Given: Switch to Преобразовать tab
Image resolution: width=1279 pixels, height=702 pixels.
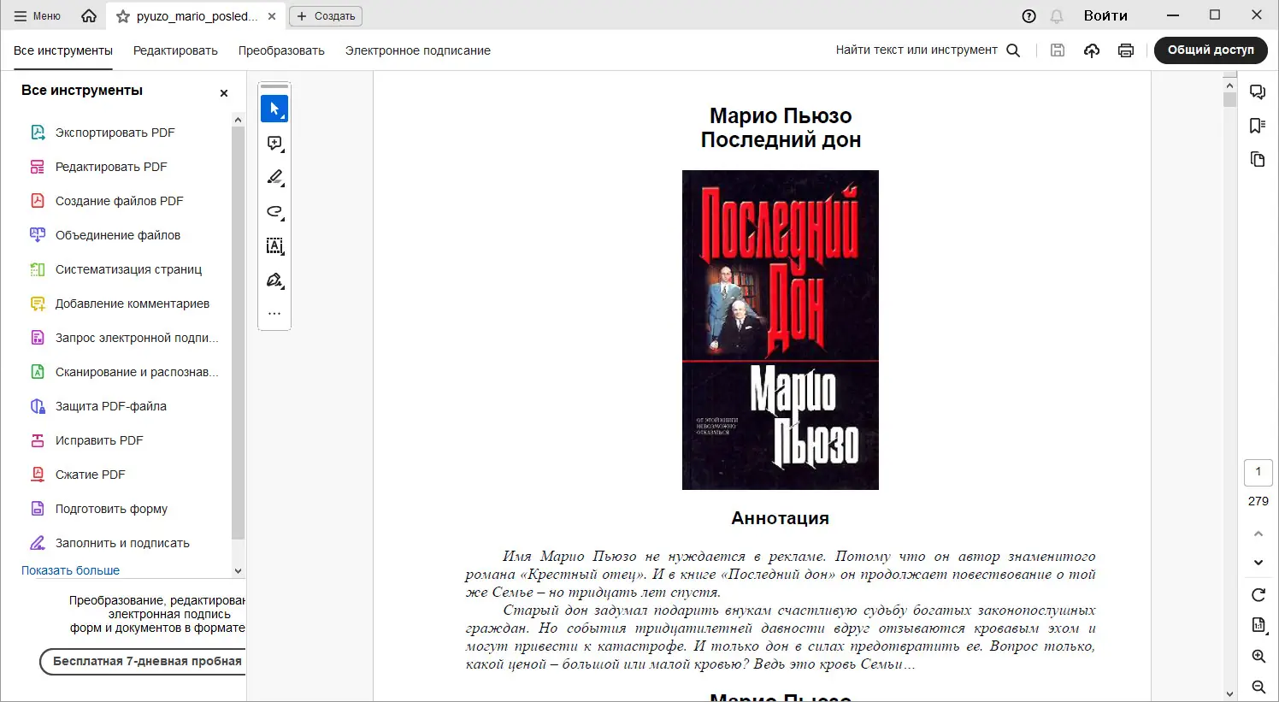Looking at the screenshot, I should pos(281,50).
